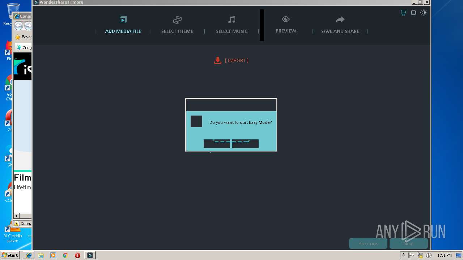Image resolution: width=463 pixels, height=260 pixels.
Task: Switch to PREVIEW tab
Action: click(x=286, y=31)
